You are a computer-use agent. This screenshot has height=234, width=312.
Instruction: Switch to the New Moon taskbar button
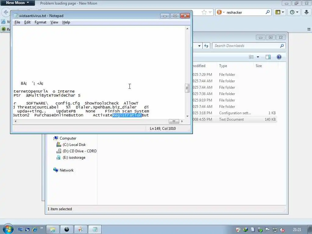pyautogui.click(x=67, y=229)
